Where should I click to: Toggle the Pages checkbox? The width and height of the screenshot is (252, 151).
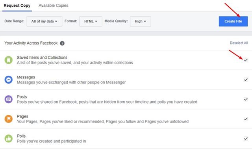click(246, 119)
